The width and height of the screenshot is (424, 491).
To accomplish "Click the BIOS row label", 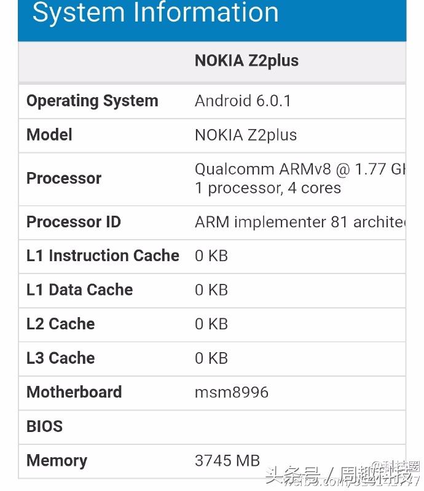I will (44, 426).
